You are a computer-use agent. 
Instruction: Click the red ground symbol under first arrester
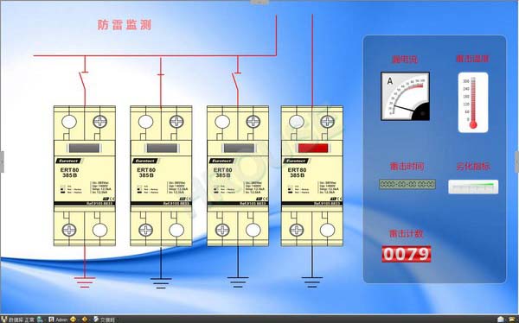coord(85,282)
